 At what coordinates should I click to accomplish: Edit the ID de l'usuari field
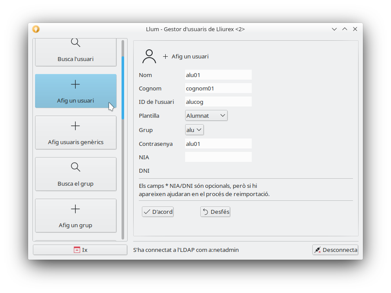(x=218, y=102)
